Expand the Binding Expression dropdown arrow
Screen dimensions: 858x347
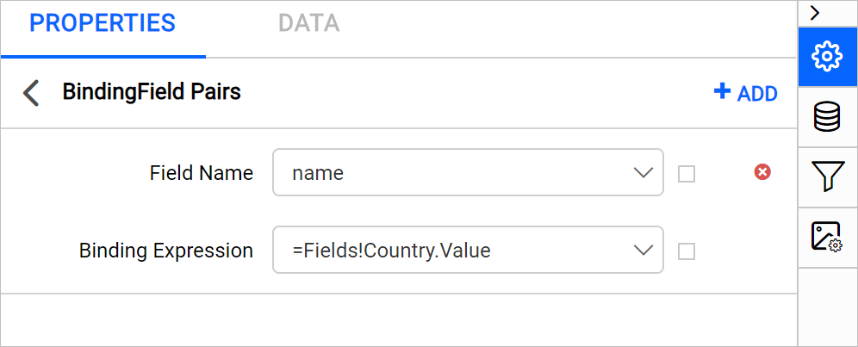coord(643,250)
